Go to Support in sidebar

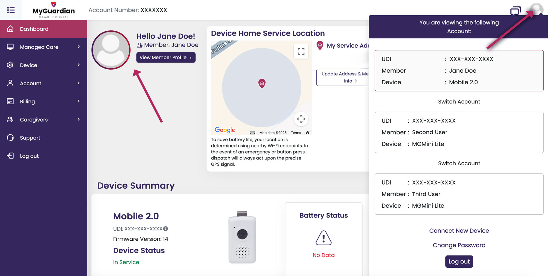click(30, 138)
